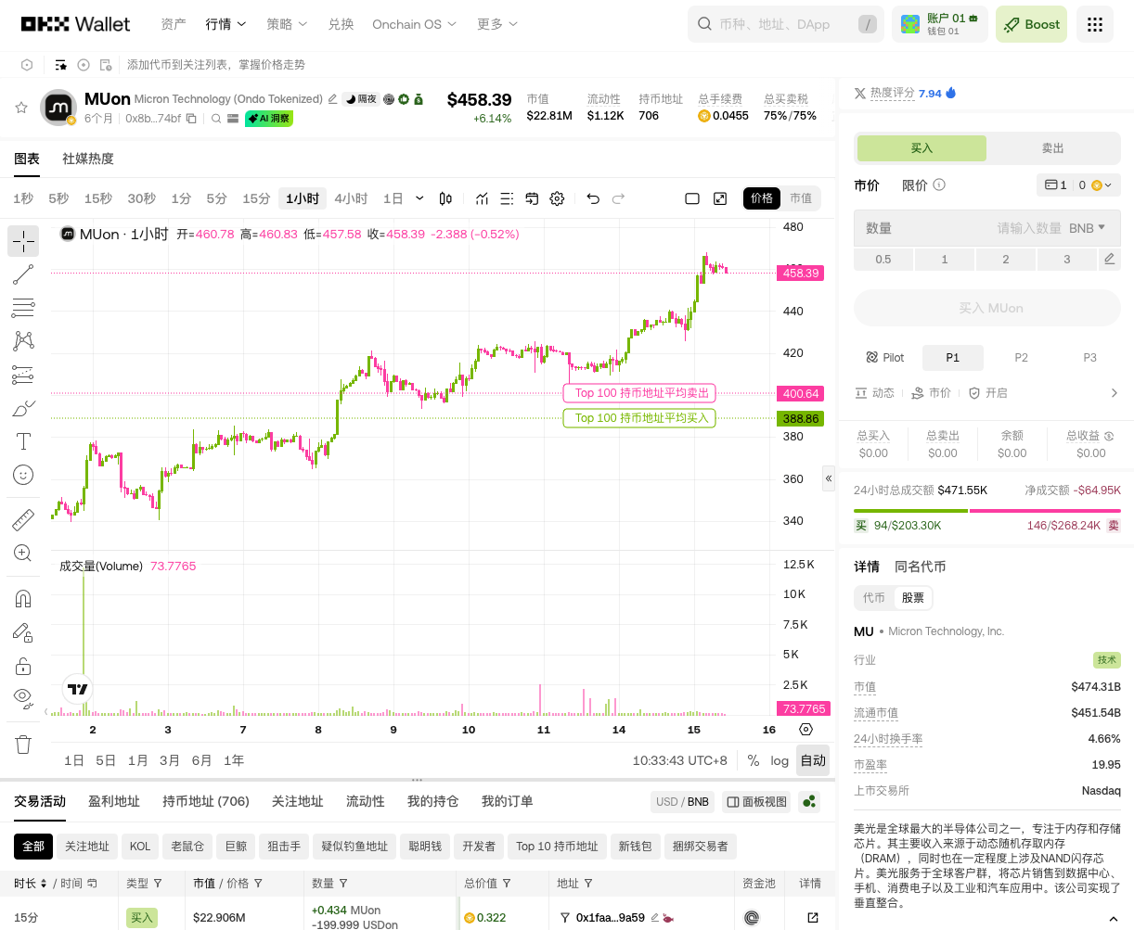The image size is (1134, 930).
Task: Select the emoji sticker tool
Action: point(23,475)
